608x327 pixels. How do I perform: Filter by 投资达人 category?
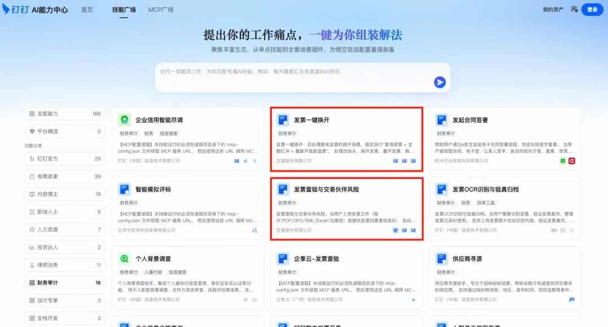tap(65, 247)
